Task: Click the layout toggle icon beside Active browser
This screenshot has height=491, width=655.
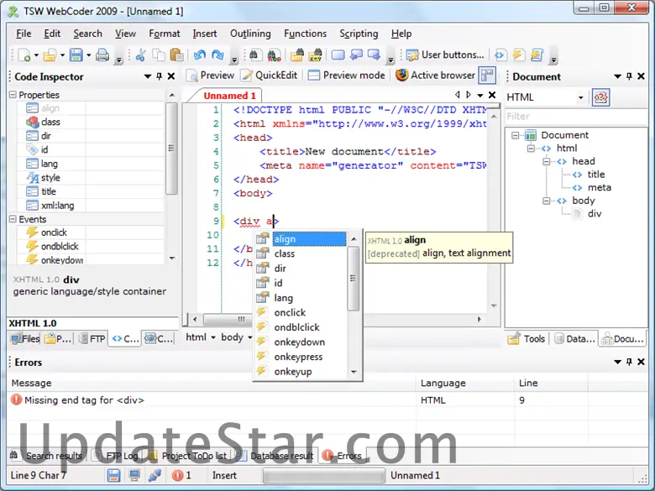Action: pos(487,76)
